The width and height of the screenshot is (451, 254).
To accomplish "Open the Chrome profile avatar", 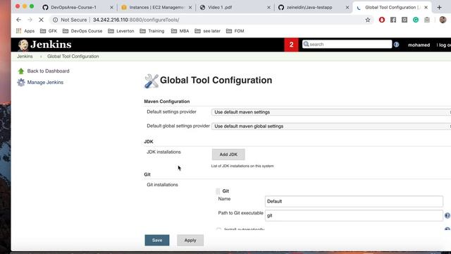I will tap(443, 20).
